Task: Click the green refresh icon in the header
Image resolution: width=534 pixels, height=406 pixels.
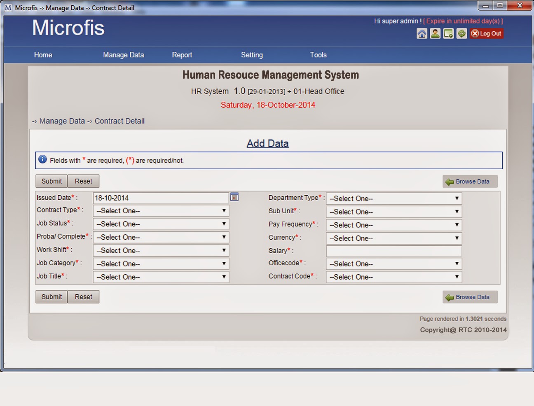Action: tap(461, 33)
